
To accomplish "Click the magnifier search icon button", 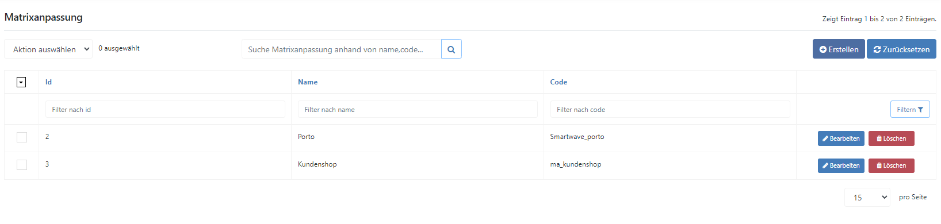I will point(452,49).
